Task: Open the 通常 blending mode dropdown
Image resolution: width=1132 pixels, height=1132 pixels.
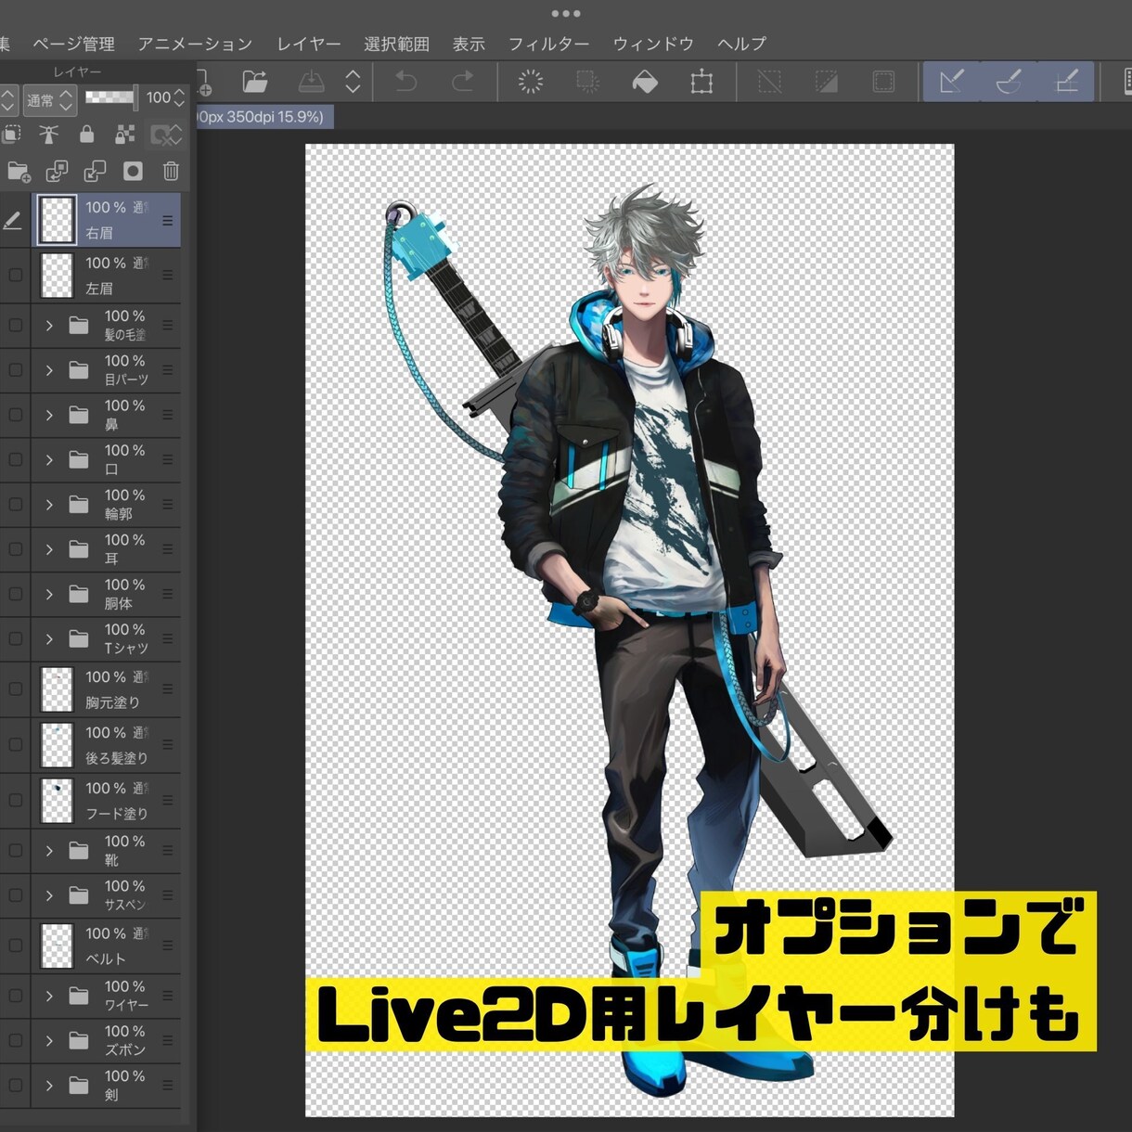Action: 49,99
